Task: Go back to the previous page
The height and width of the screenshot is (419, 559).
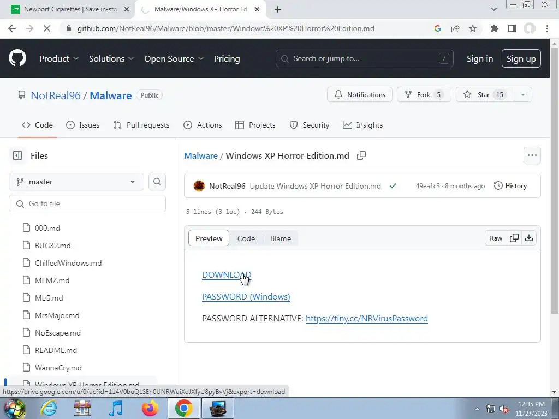Action: 12,28
